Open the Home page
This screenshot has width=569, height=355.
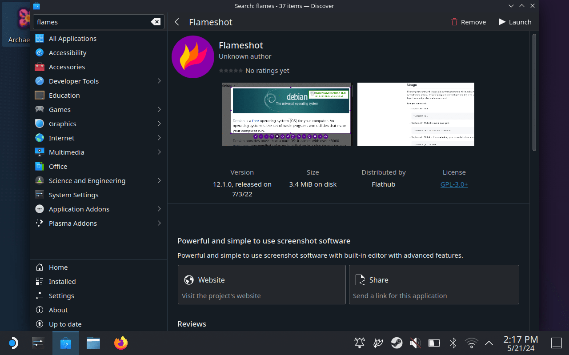click(x=99, y=267)
